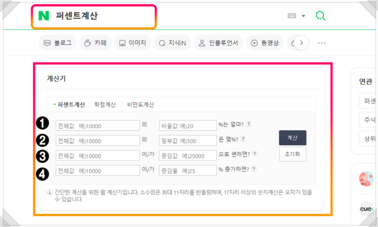378x227 pixels.
Task: Switch to the 이미지 search category
Action: (133, 43)
